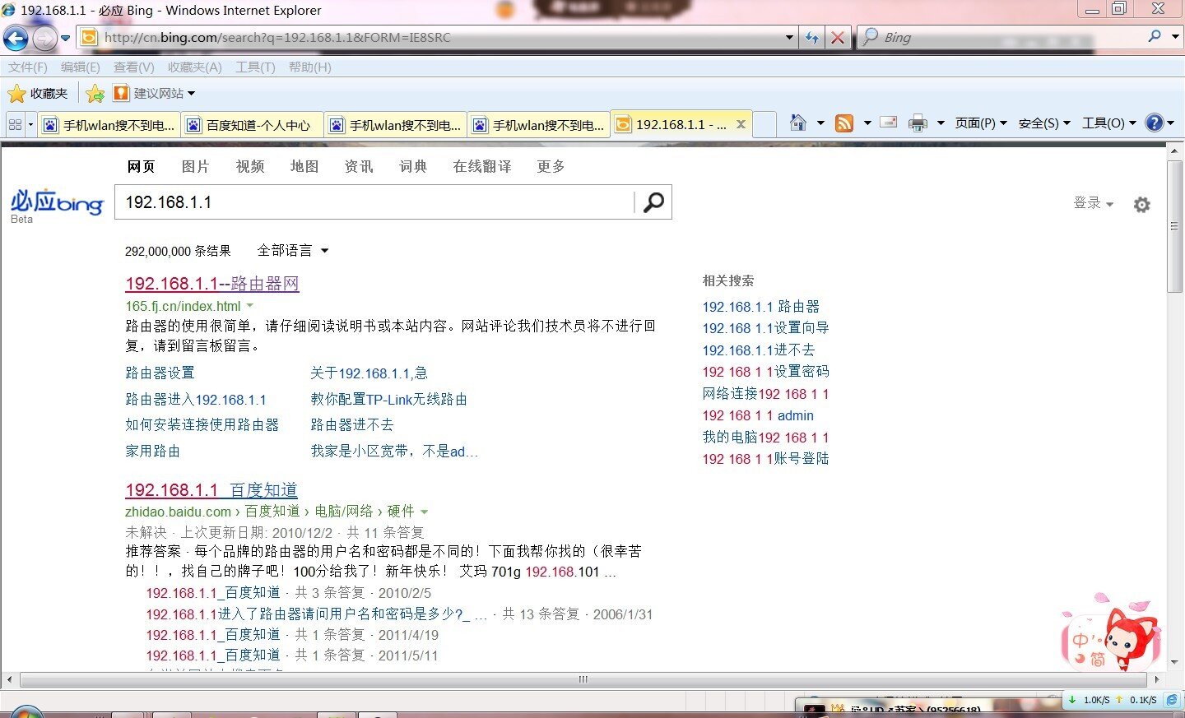Open 教你配置TP-Link无线路由 link

(388, 399)
